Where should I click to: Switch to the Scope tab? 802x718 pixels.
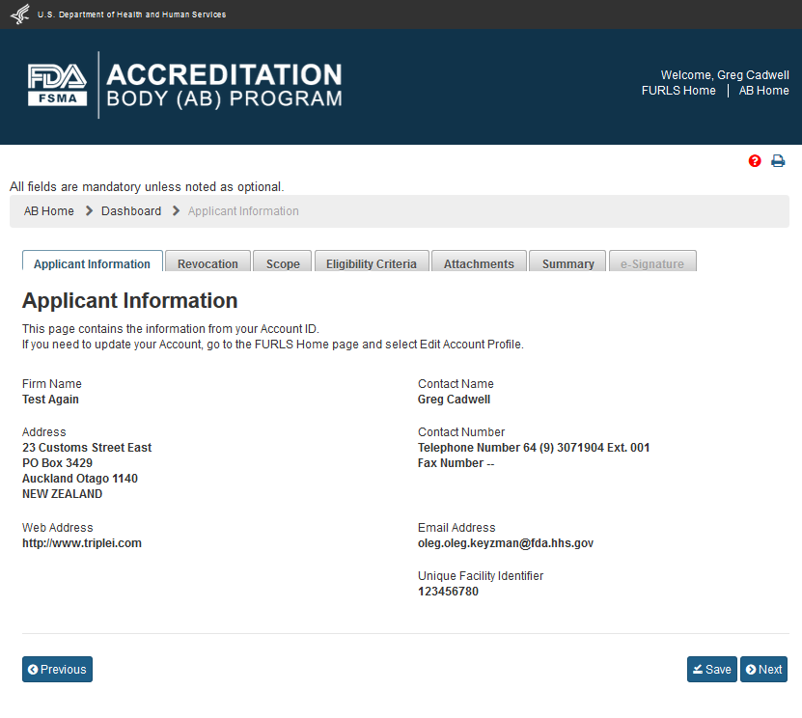click(x=283, y=263)
